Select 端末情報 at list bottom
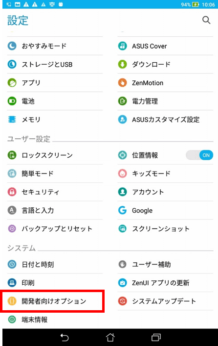 point(55,320)
